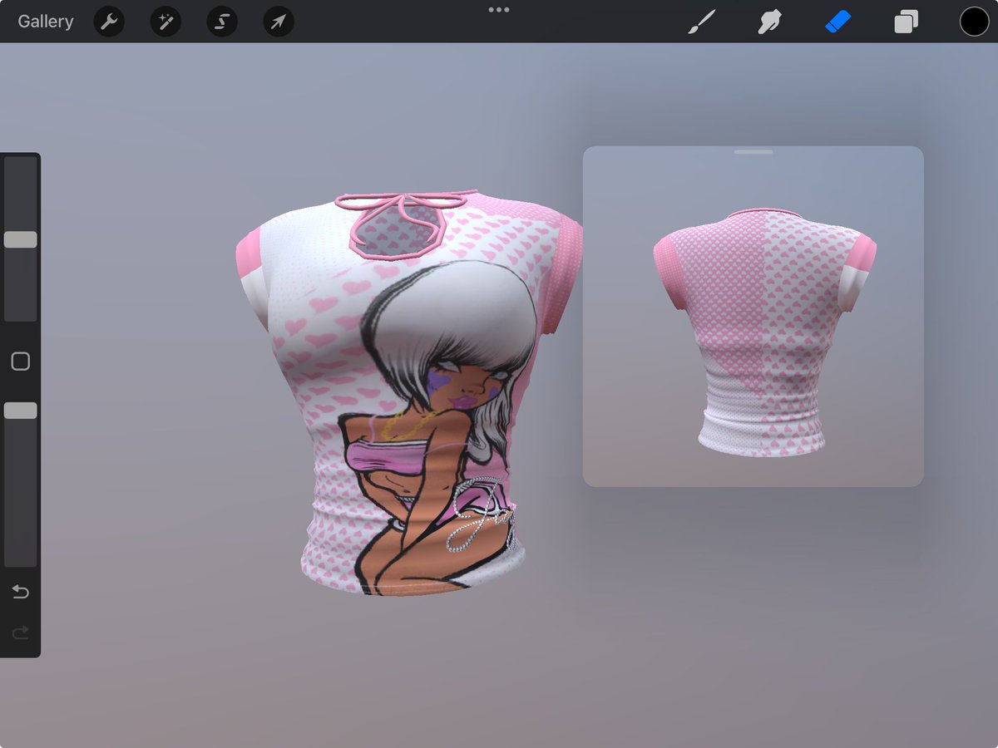
Task: Click the brush size slider handle
Action: 21,239
